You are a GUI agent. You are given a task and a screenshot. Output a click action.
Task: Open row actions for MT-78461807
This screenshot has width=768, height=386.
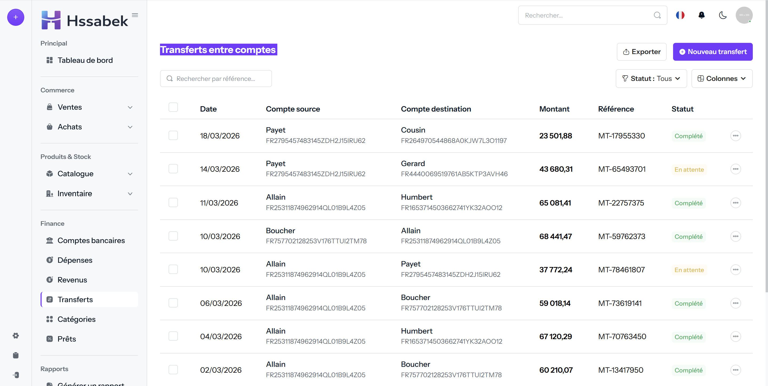(x=735, y=270)
